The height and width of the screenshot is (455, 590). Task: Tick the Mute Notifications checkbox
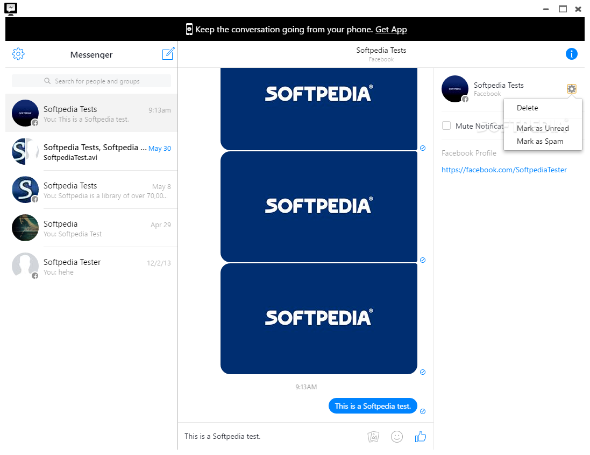coord(446,125)
